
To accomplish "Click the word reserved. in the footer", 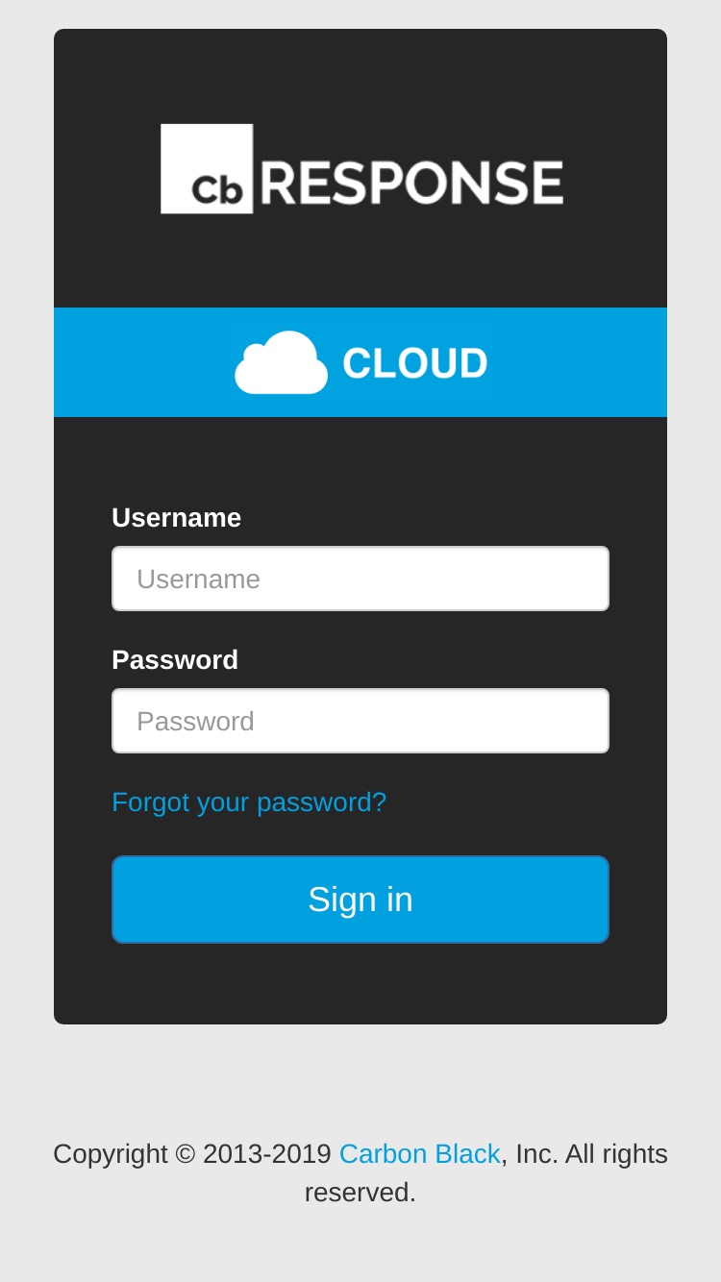I will (360, 1192).
